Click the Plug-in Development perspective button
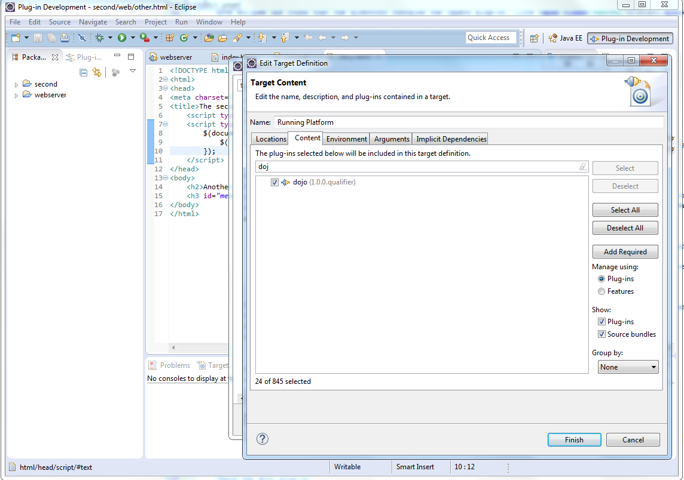 (x=630, y=38)
